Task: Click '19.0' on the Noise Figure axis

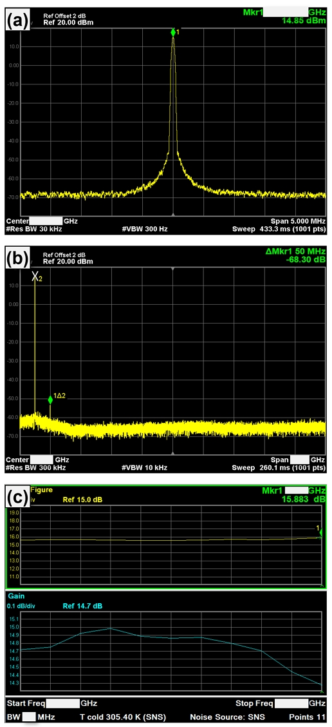Action: click(13, 513)
